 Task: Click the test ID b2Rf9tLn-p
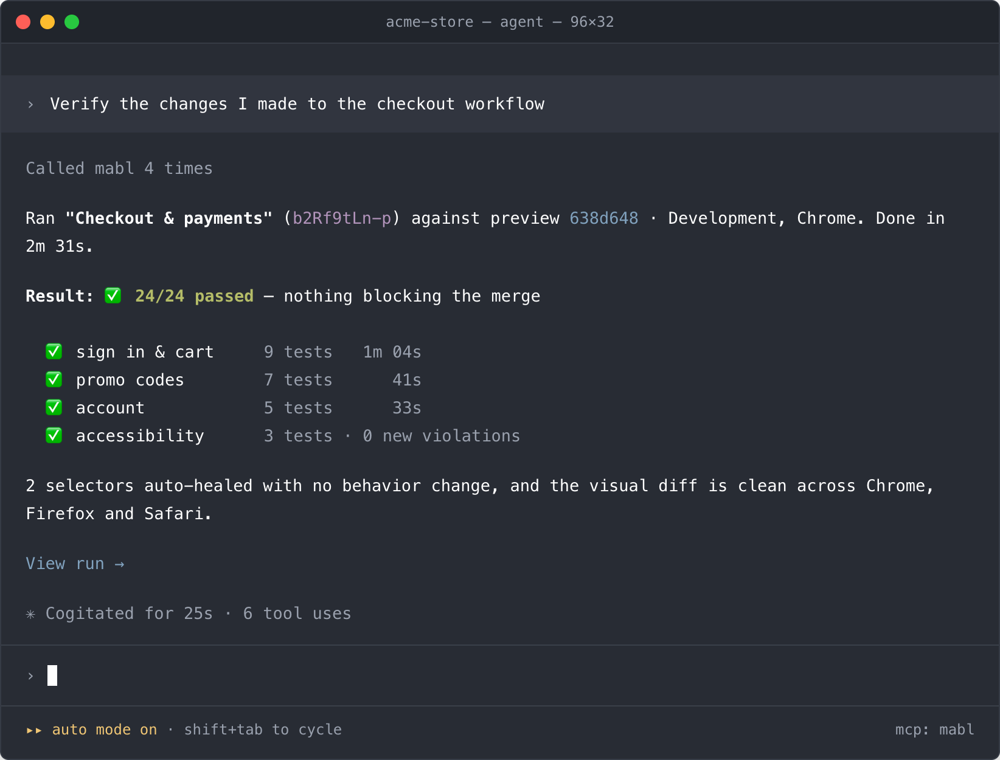(342, 218)
